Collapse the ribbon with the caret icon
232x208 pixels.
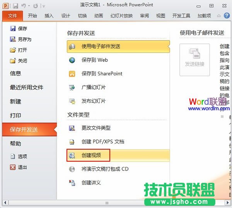[219, 16]
